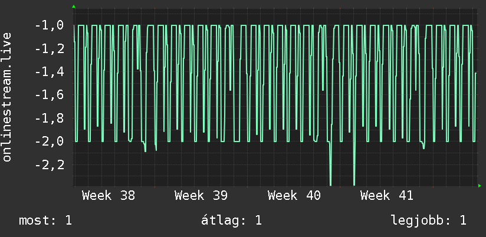Click the -1,0 y-axis value
Screen dimensions: 486x237
tap(50, 25)
